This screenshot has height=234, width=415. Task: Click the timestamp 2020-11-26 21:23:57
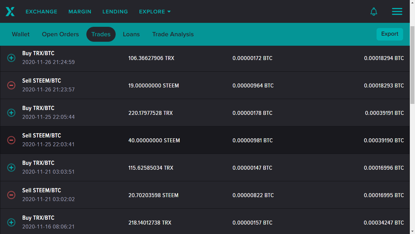[x=49, y=90]
